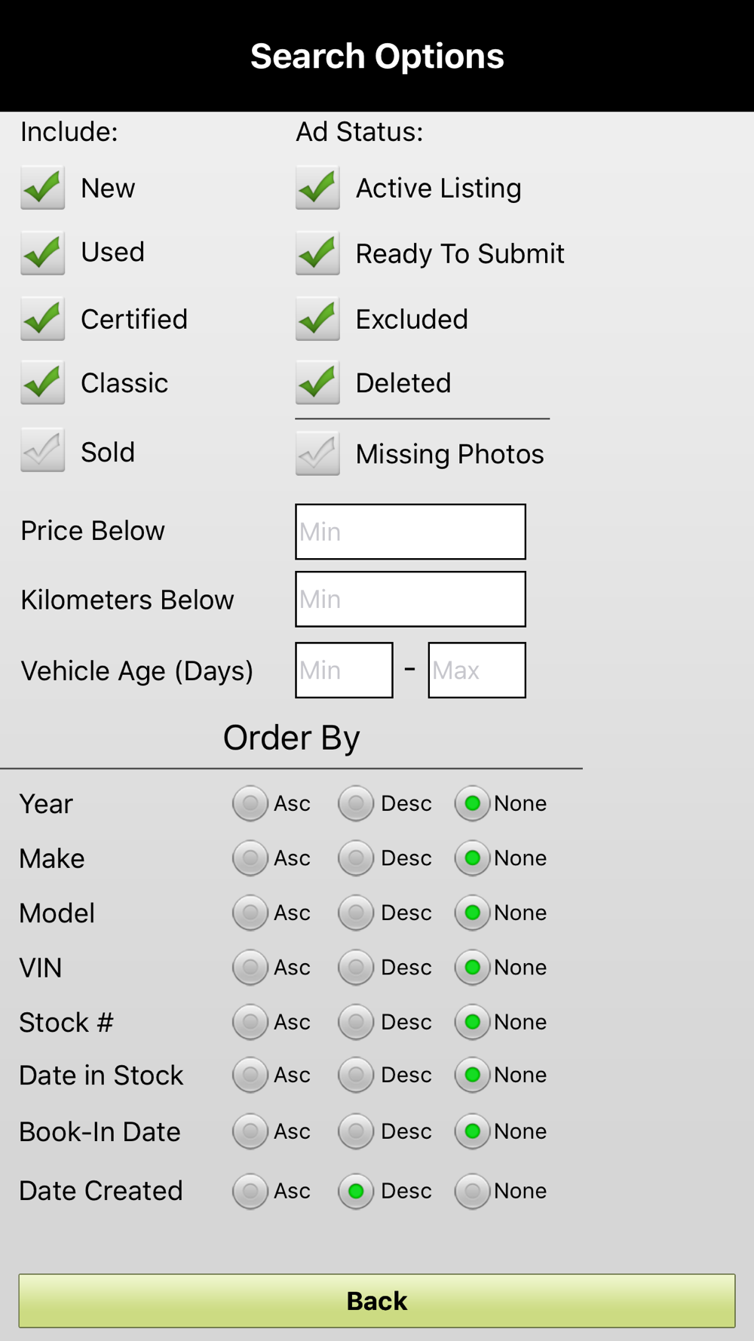Uncheck the Used vehicles checkbox
The height and width of the screenshot is (1341, 754).
coord(42,253)
